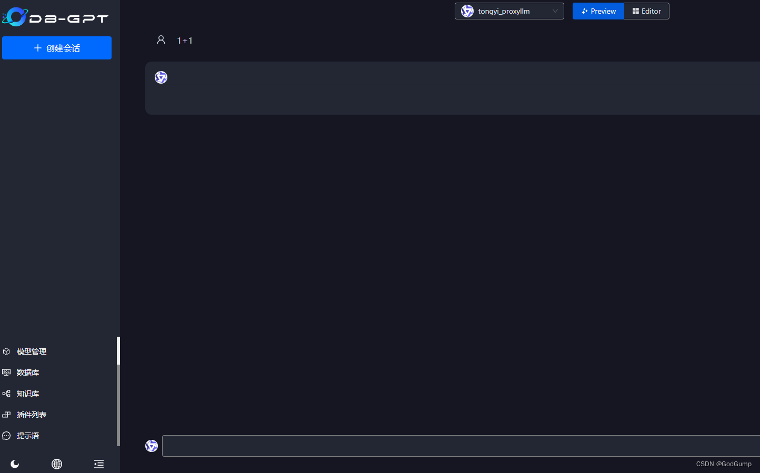Click the dropdown arrow in model selector
The height and width of the screenshot is (473, 760).
[x=555, y=11]
